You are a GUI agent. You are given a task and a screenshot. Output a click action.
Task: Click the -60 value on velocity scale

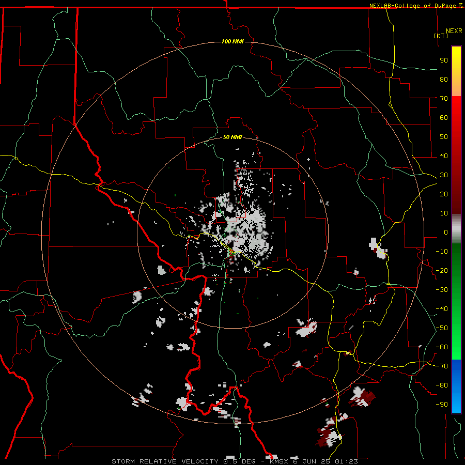(442, 347)
